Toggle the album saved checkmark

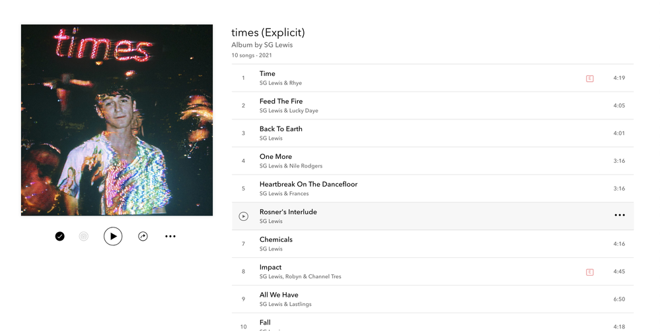click(60, 236)
